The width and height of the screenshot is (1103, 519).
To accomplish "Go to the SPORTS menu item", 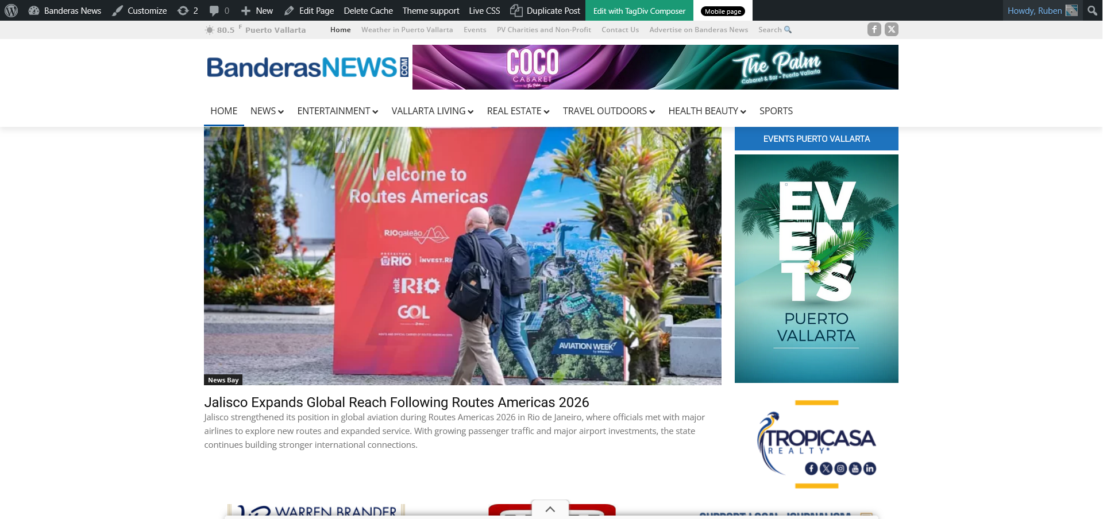I will (776, 111).
